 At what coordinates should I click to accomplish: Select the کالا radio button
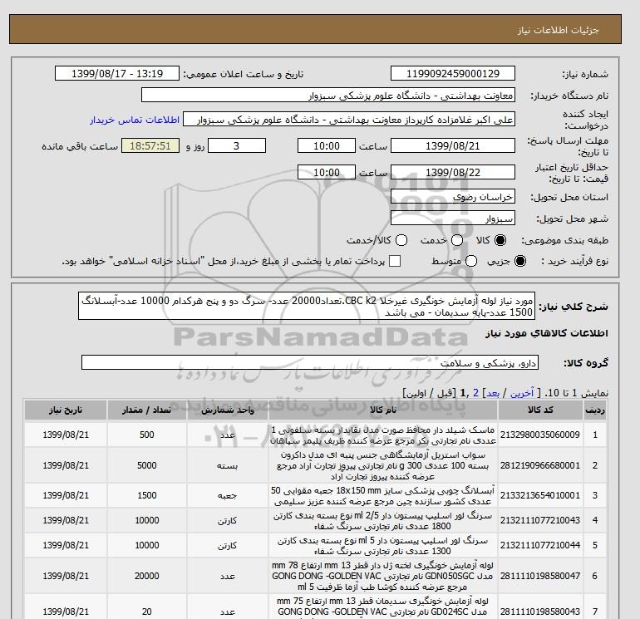(500, 240)
